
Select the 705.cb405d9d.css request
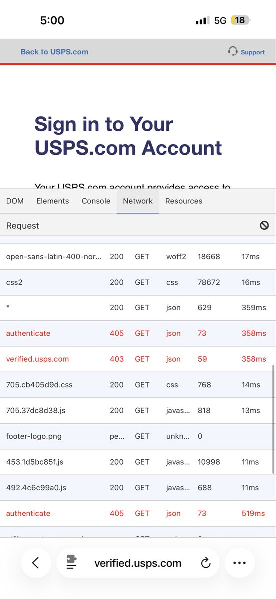[138, 385]
